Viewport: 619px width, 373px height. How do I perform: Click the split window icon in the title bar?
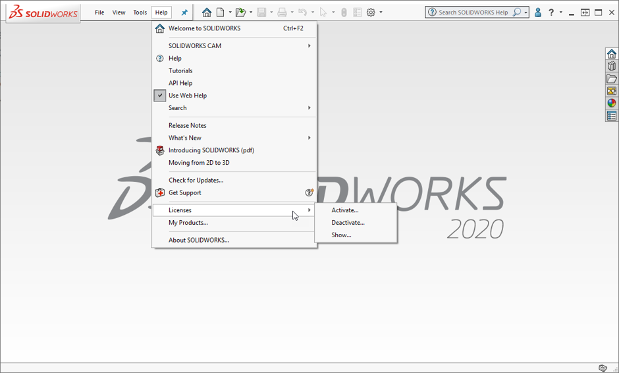(x=585, y=13)
